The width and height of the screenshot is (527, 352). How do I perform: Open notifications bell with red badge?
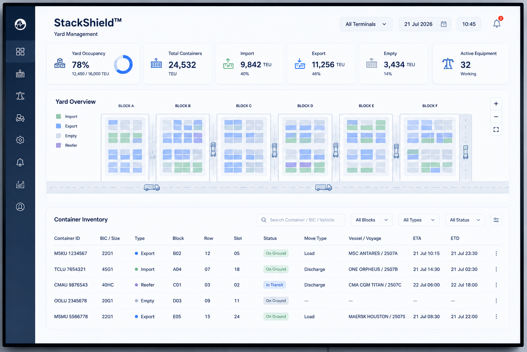(497, 23)
